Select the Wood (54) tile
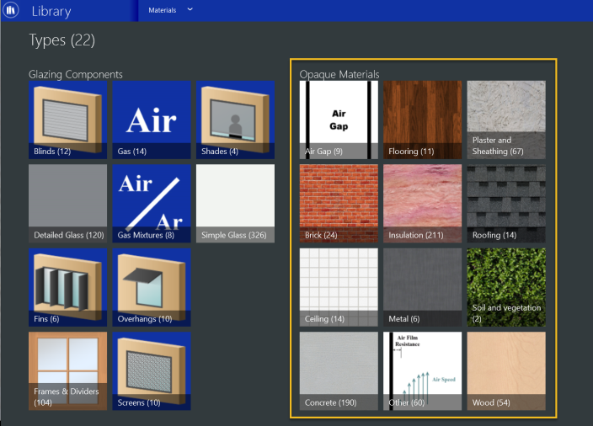593x426 pixels. (x=506, y=371)
